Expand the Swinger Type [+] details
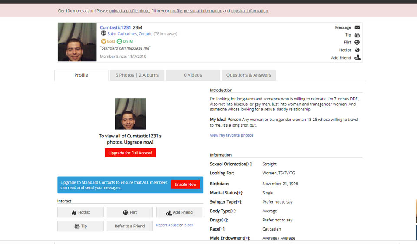The width and height of the screenshot is (417, 244). (238, 202)
